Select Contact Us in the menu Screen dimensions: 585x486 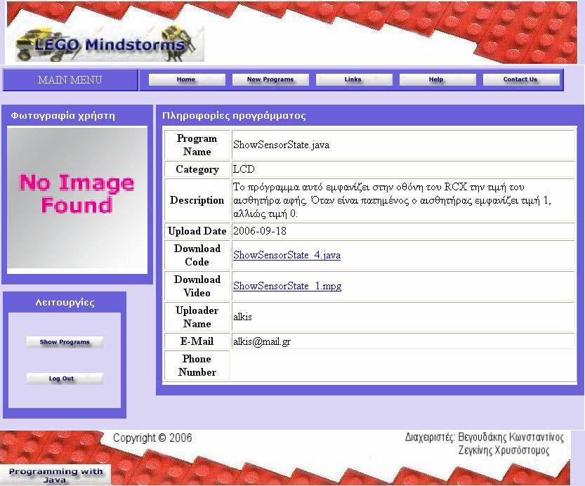click(521, 79)
